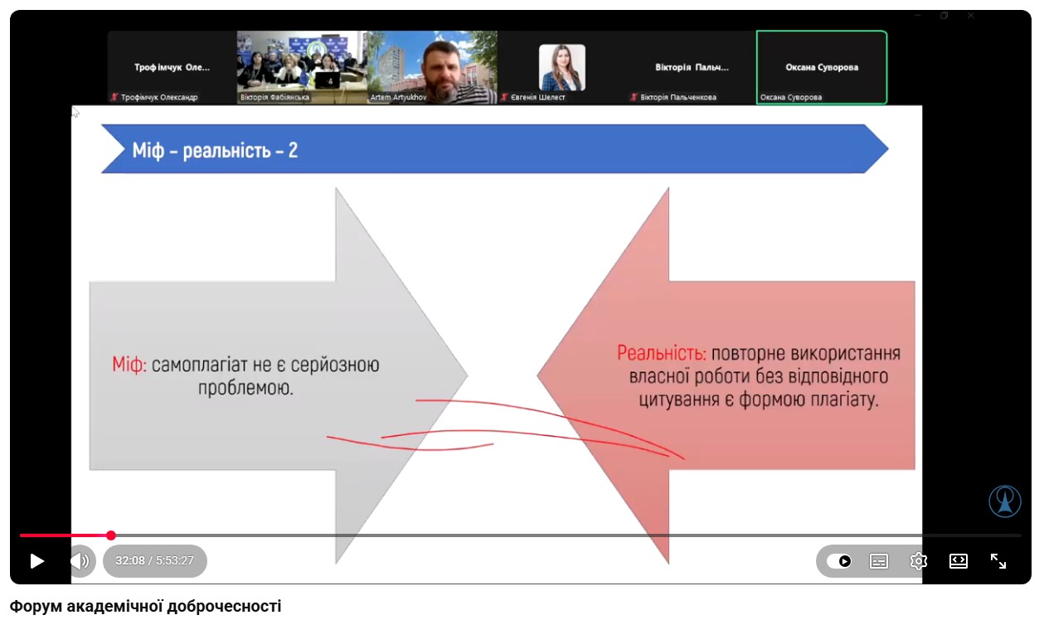Image resolution: width=1044 pixels, height=620 pixels.
Task: Click Вікторія Пальченкова muted microphone icon
Action: 634,98
